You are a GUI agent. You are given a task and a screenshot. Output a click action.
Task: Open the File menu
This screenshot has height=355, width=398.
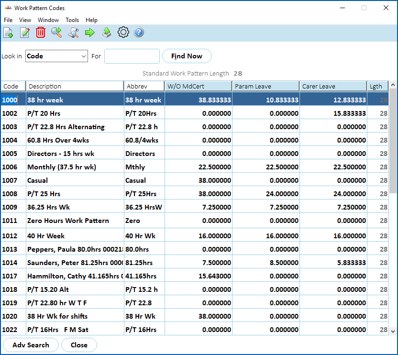[8, 20]
